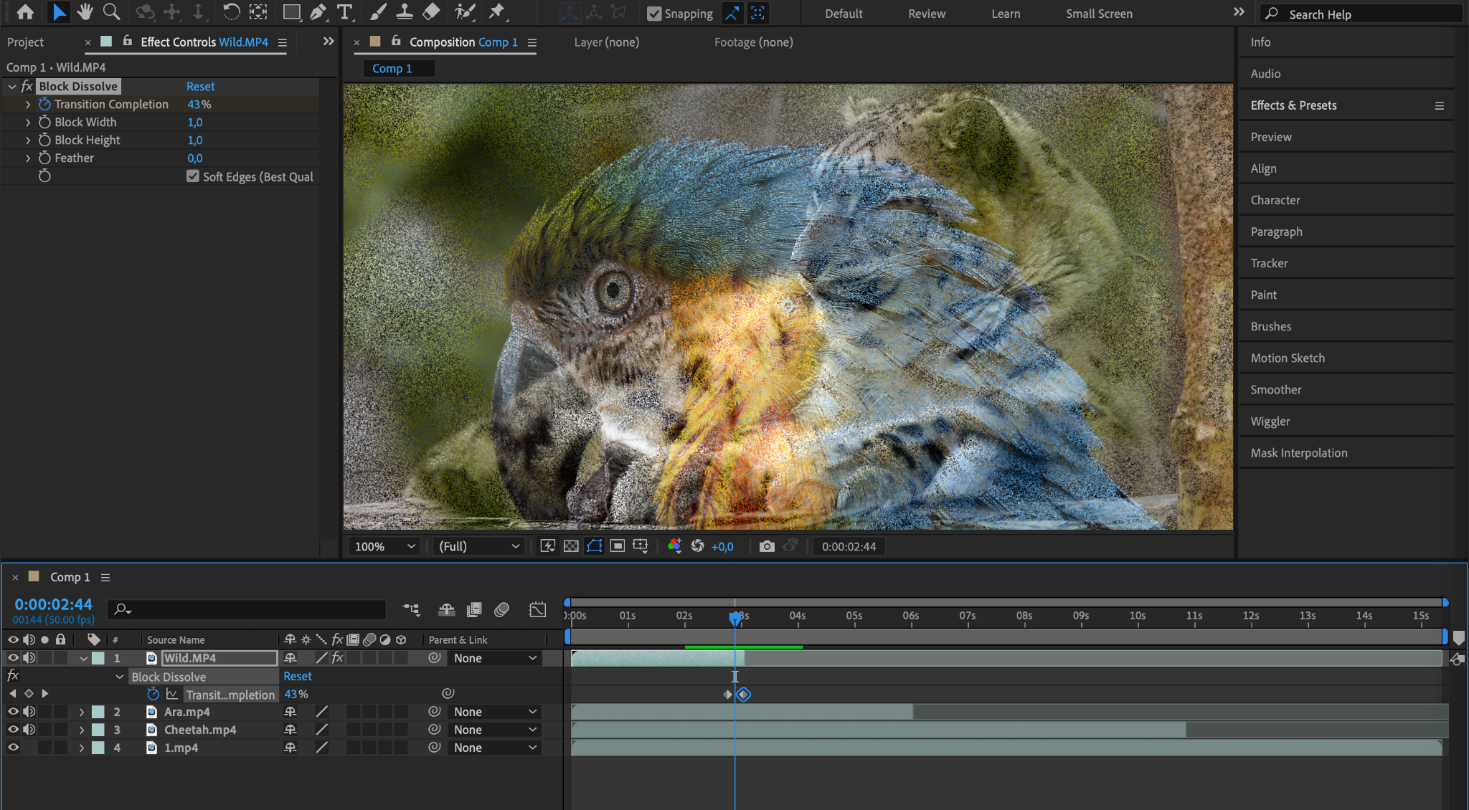Reset the Block Dissolve effect

(x=200, y=86)
